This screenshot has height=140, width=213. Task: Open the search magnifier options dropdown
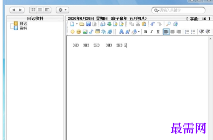click(156, 10)
